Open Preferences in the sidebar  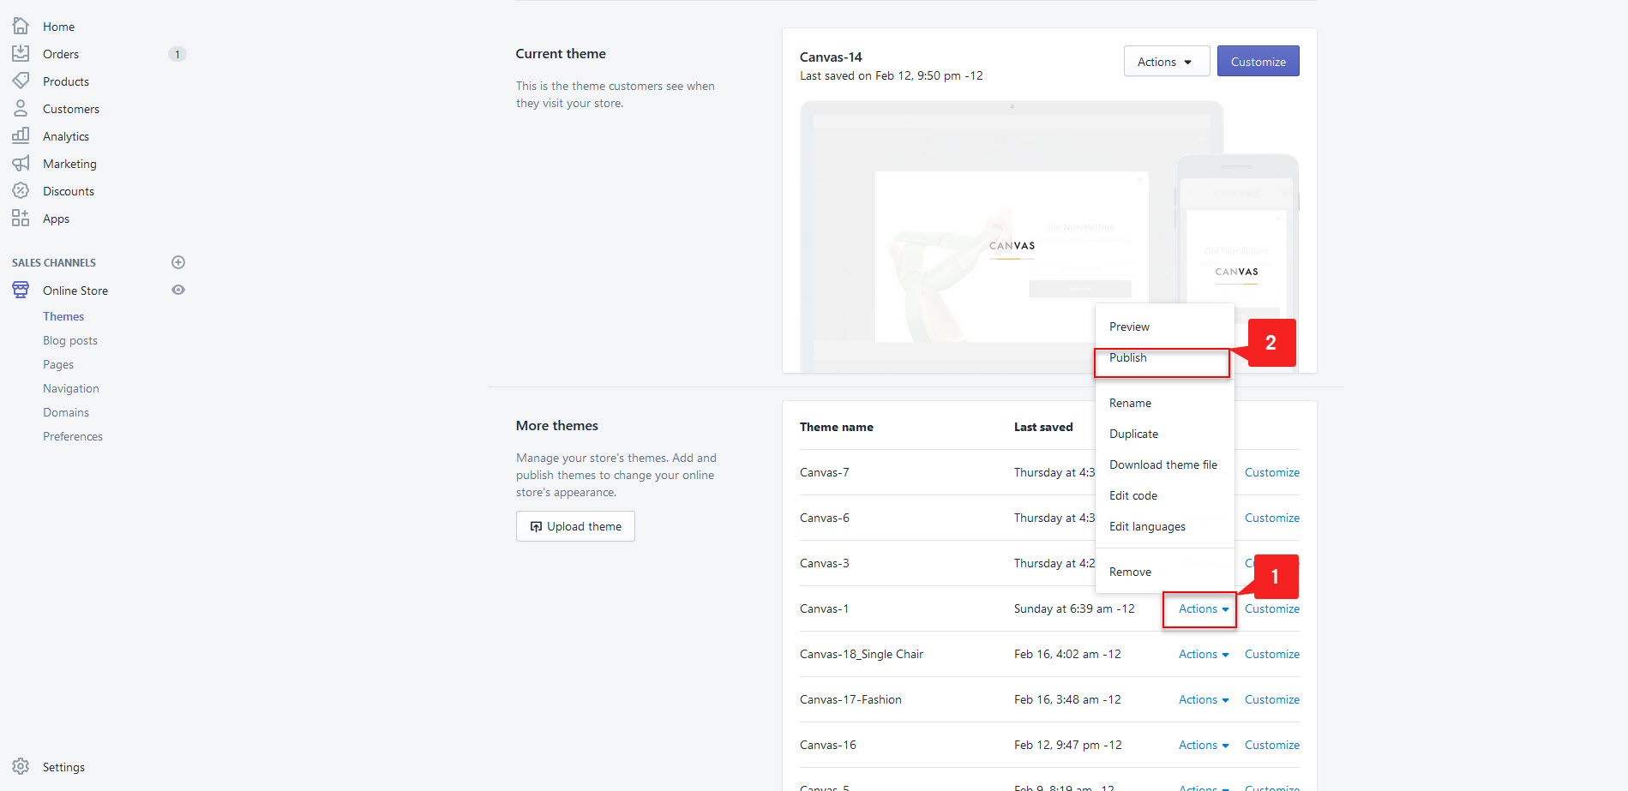click(x=73, y=436)
